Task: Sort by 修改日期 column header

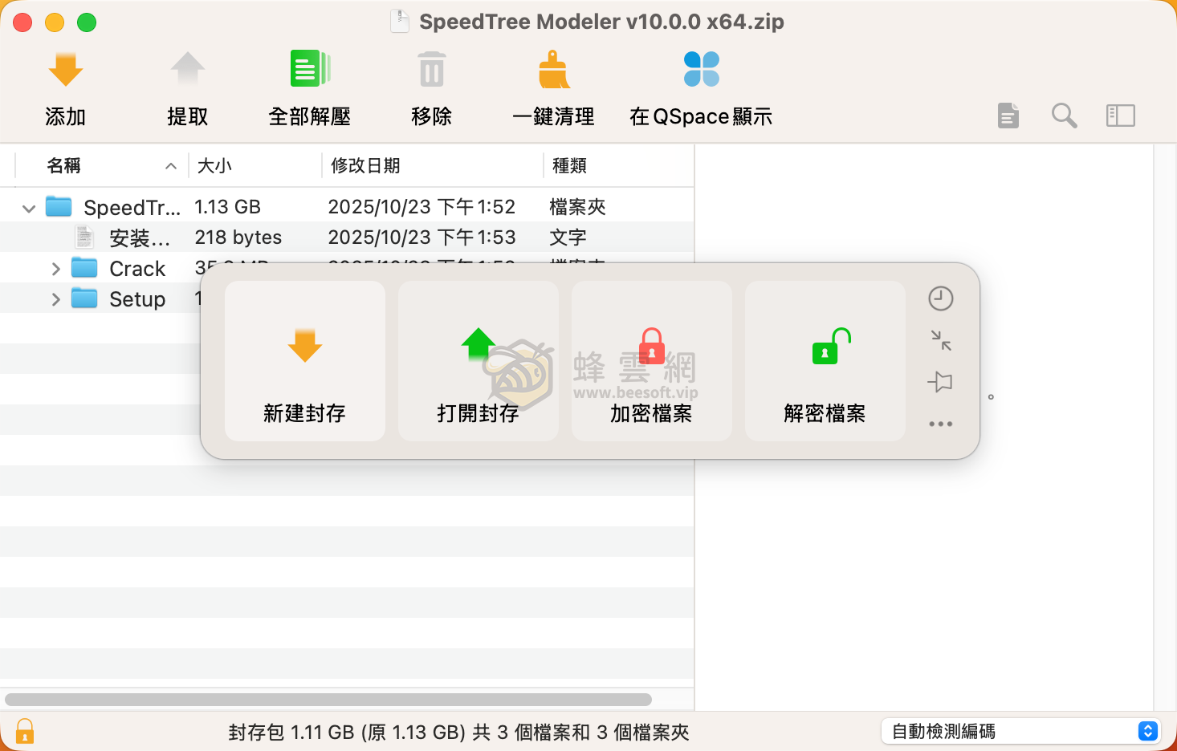Action: pyautogui.click(x=432, y=166)
